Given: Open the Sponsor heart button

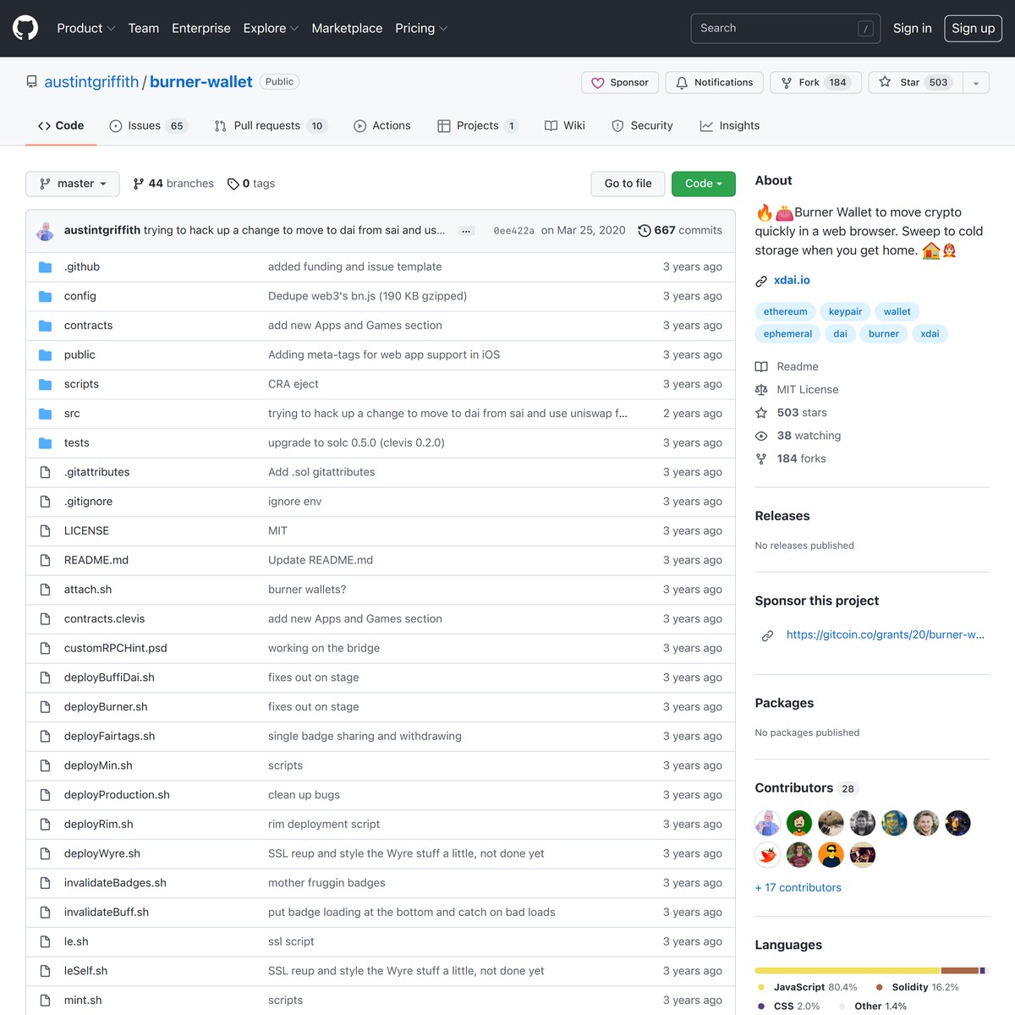Looking at the screenshot, I should coord(596,82).
